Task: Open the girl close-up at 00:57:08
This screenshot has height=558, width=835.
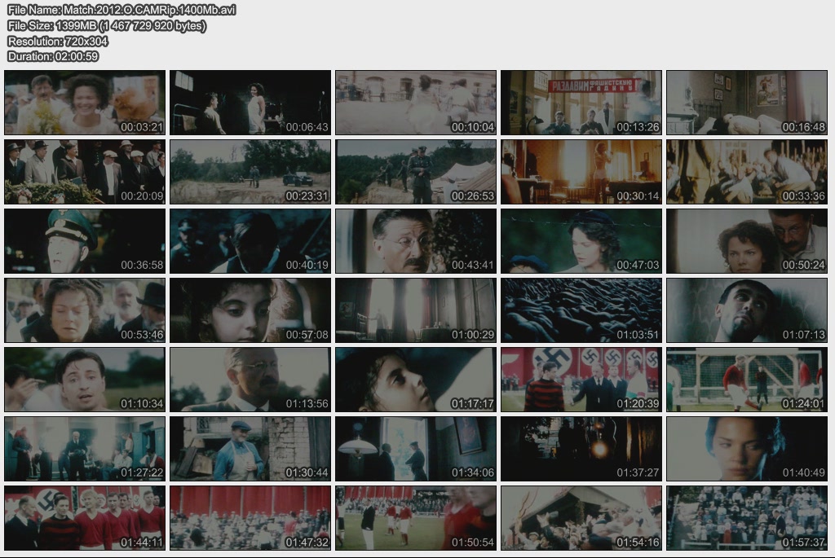Action: click(250, 310)
